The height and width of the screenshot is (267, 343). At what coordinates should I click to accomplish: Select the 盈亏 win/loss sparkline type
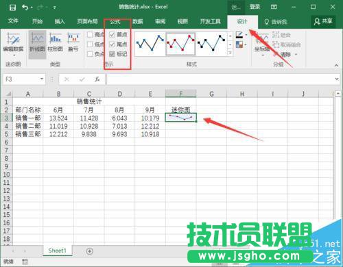73,42
